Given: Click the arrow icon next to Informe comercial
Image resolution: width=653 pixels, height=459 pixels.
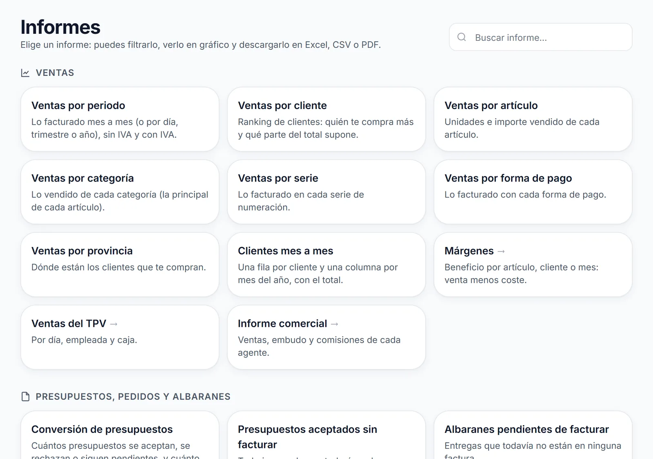Looking at the screenshot, I should 335,324.
